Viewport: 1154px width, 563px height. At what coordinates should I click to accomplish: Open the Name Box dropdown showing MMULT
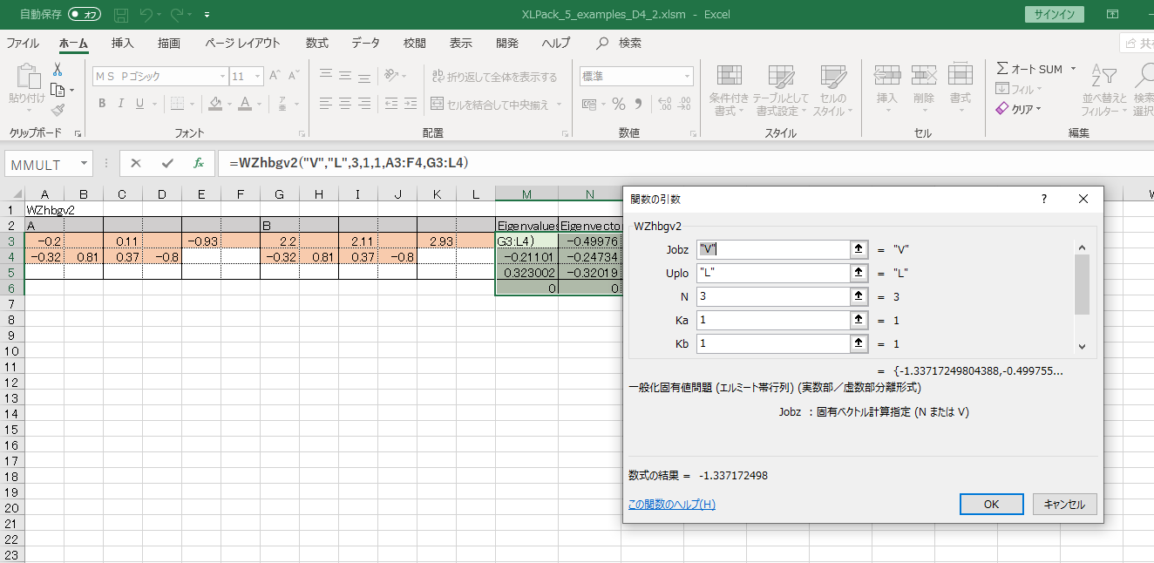coord(84,163)
